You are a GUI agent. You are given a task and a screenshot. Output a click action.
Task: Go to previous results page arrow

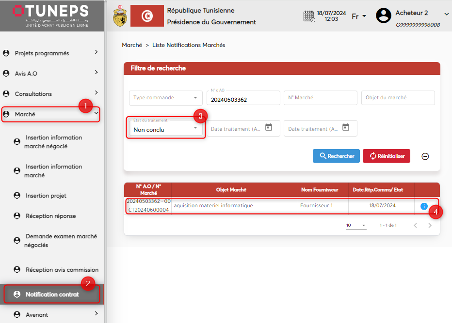[415, 226]
